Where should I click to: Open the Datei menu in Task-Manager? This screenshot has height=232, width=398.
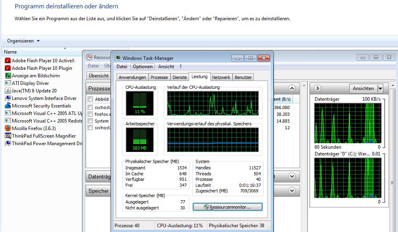click(122, 67)
